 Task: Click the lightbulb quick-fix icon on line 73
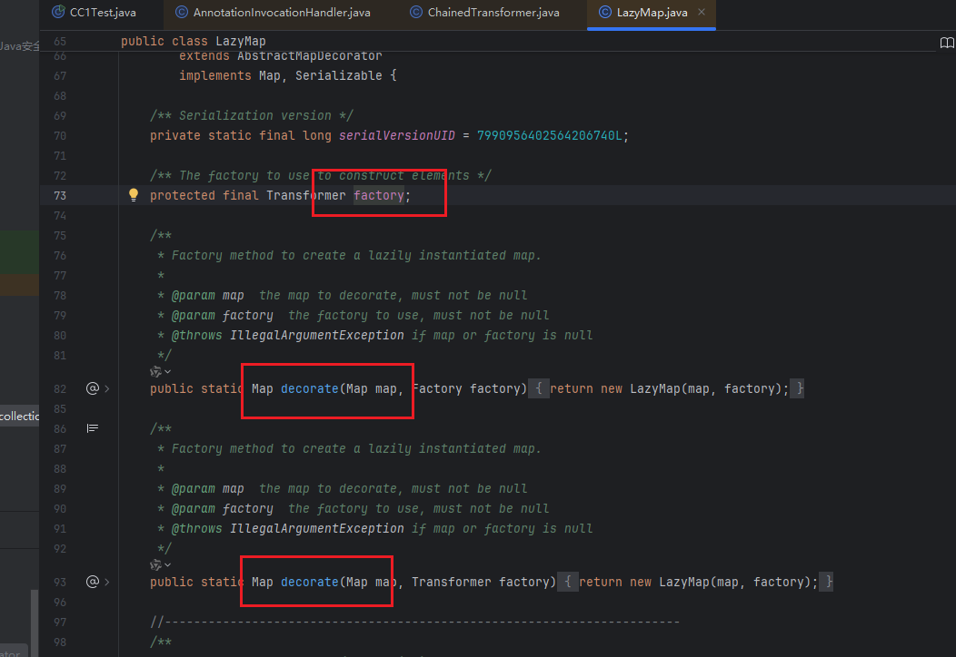tap(134, 195)
